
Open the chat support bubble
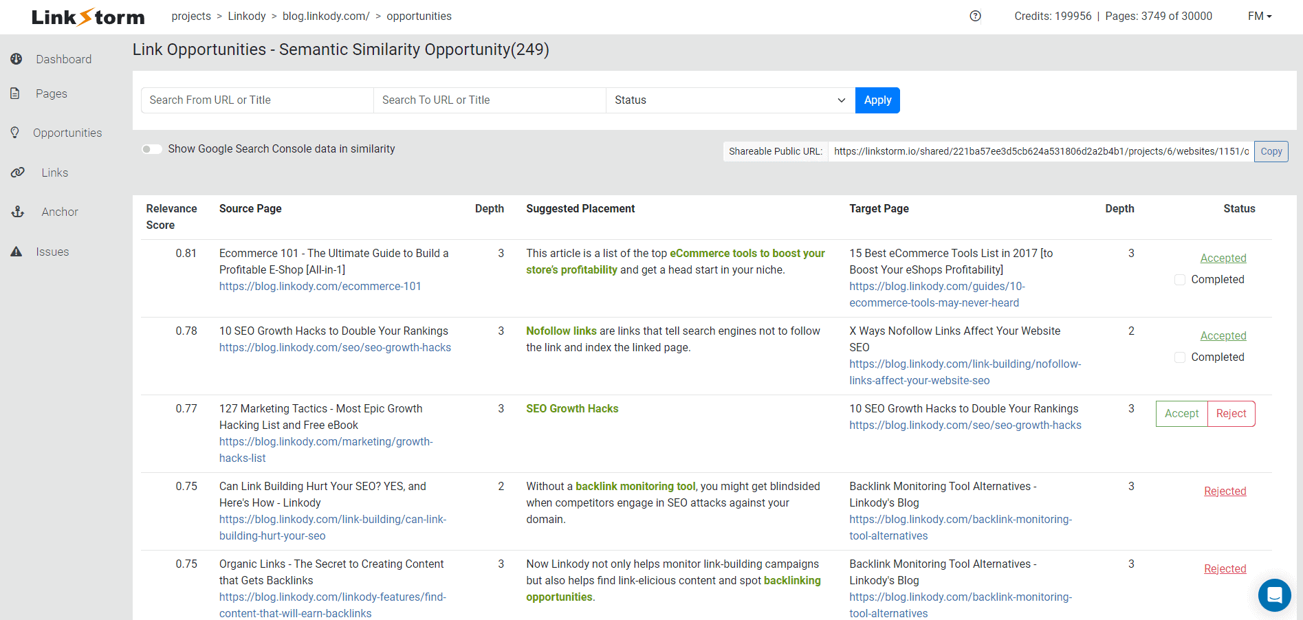(x=1274, y=595)
